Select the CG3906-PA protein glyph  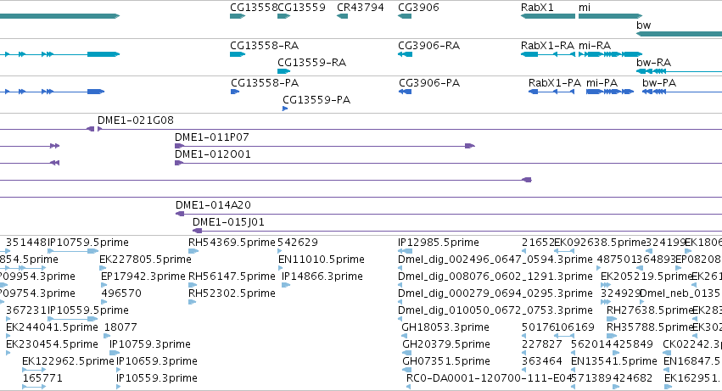pos(406,92)
